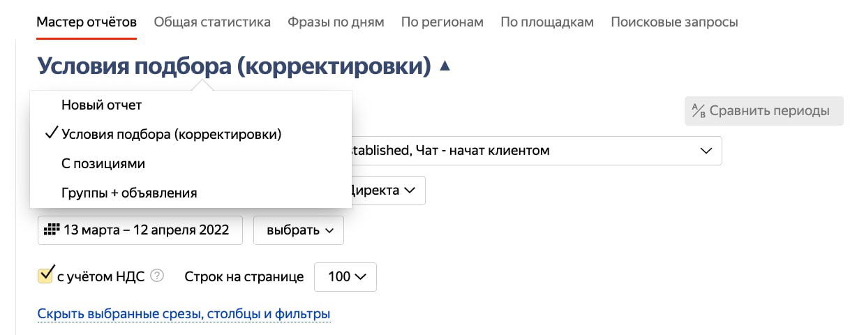
Task: Open the 'По площадкам' tab
Action: [x=547, y=22]
